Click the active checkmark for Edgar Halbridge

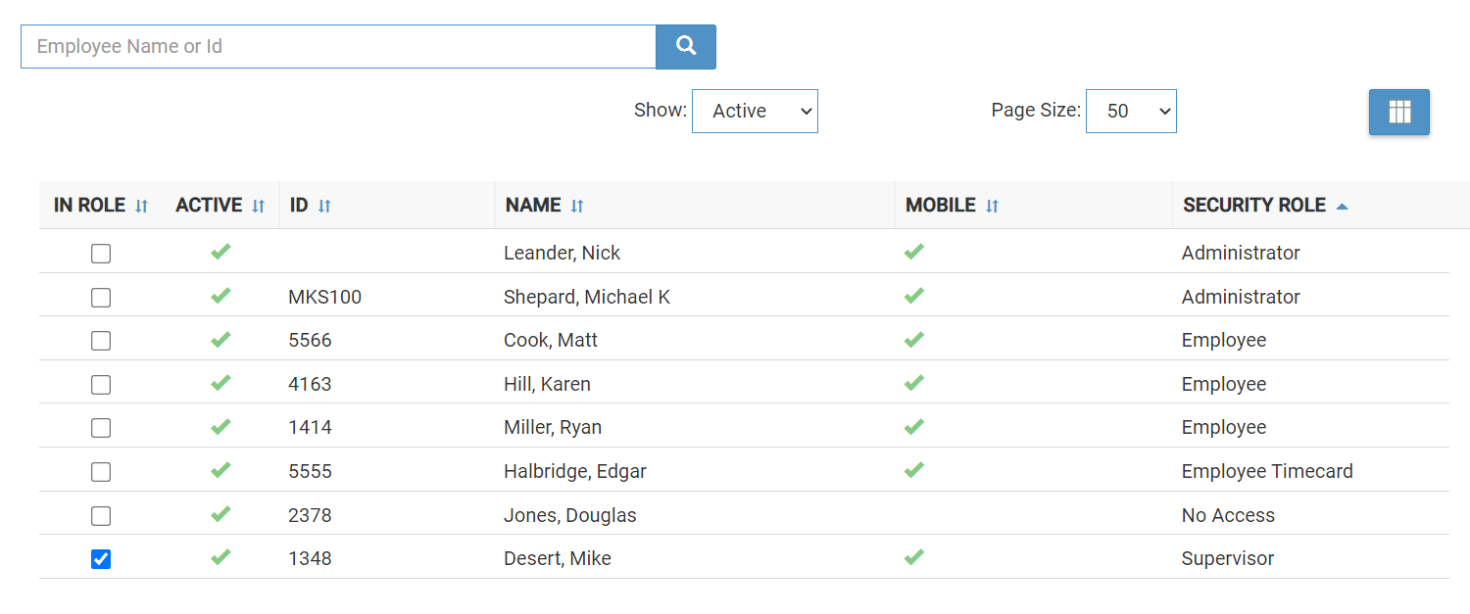click(220, 470)
